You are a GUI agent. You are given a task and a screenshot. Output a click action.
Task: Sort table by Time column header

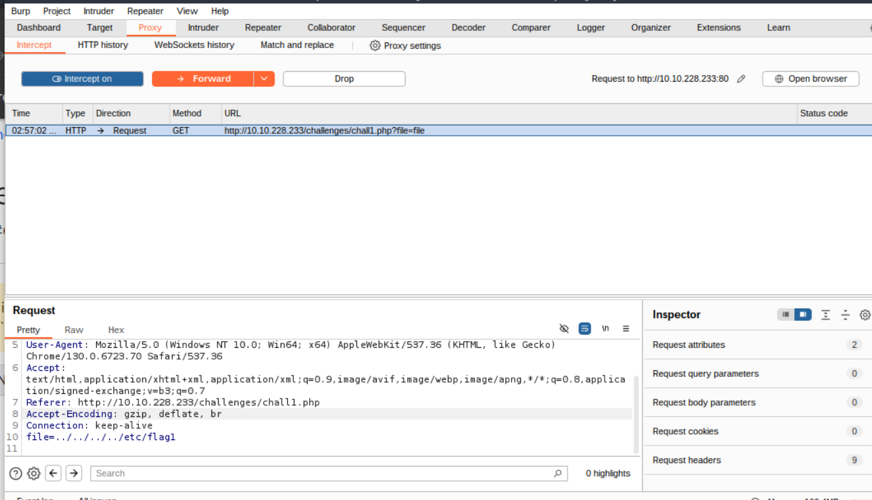coord(34,113)
